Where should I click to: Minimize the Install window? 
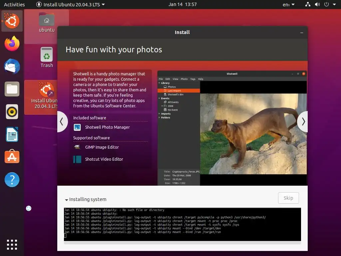(302, 33)
